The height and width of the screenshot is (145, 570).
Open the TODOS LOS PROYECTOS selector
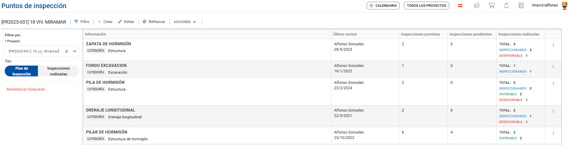pos(426,6)
